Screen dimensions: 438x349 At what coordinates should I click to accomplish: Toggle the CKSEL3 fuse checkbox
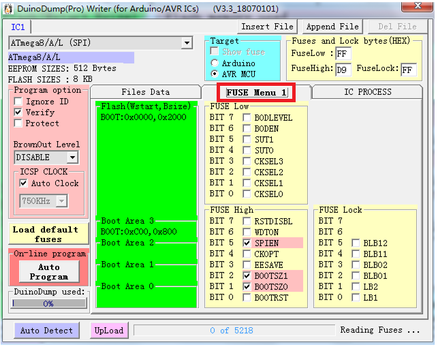[247, 161]
